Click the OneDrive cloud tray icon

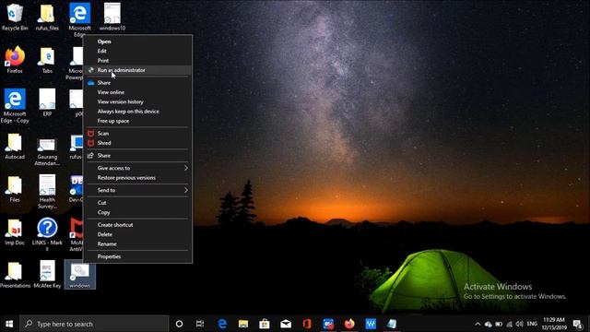pos(489,324)
